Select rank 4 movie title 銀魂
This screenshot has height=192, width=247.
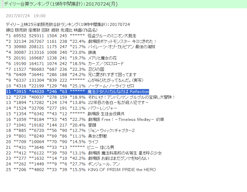point(92,52)
